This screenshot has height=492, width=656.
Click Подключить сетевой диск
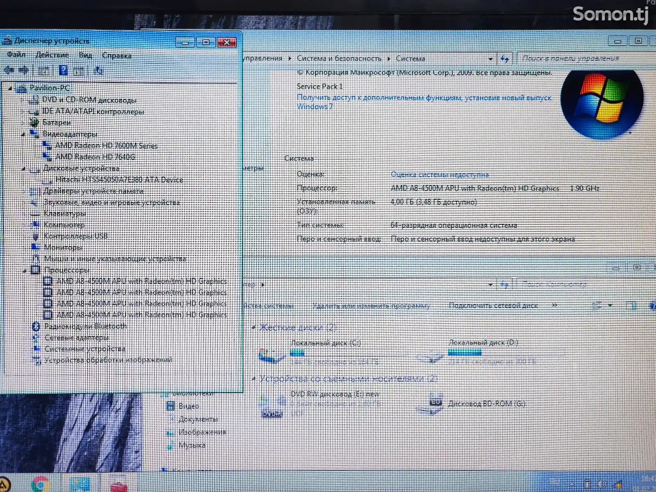pyautogui.click(x=493, y=305)
